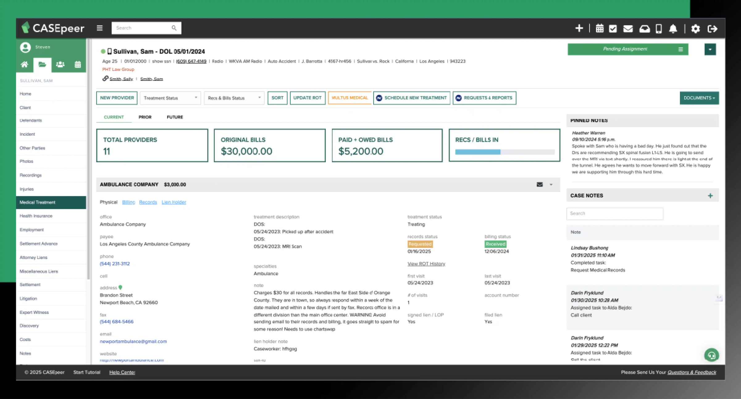Expand the Ambulance Company row chevron
Viewport: 741px width, 399px height.
tap(551, 185)
